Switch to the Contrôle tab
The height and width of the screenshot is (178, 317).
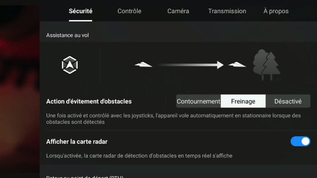click(129, 11)
